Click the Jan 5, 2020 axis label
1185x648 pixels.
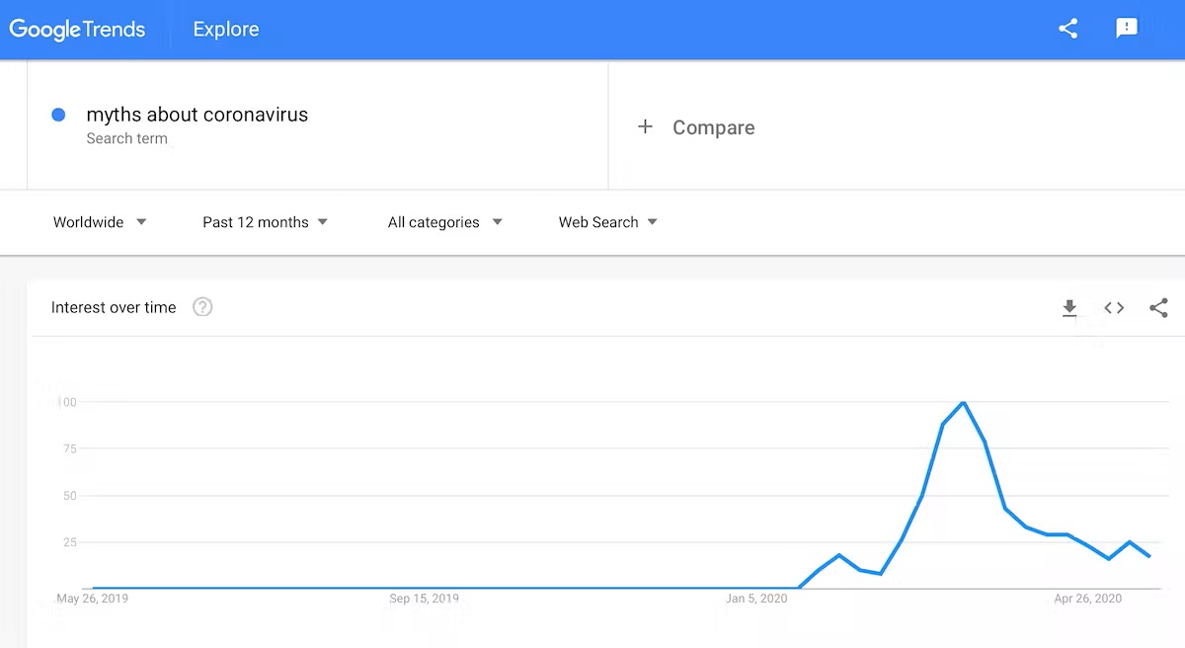coord(756,599)
